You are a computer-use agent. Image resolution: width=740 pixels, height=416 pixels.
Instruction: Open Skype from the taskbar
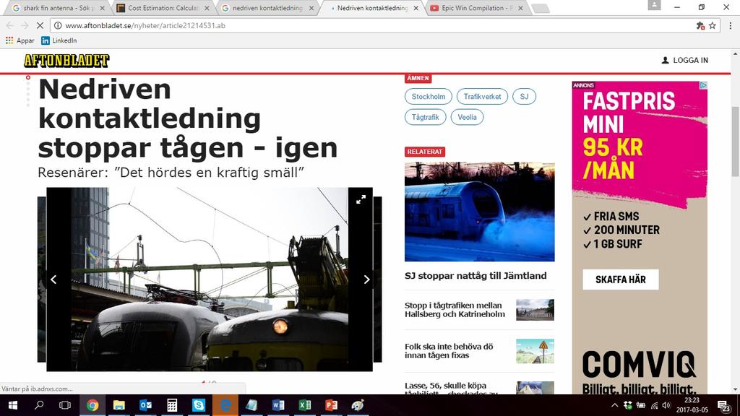click(x=199, y=405)
